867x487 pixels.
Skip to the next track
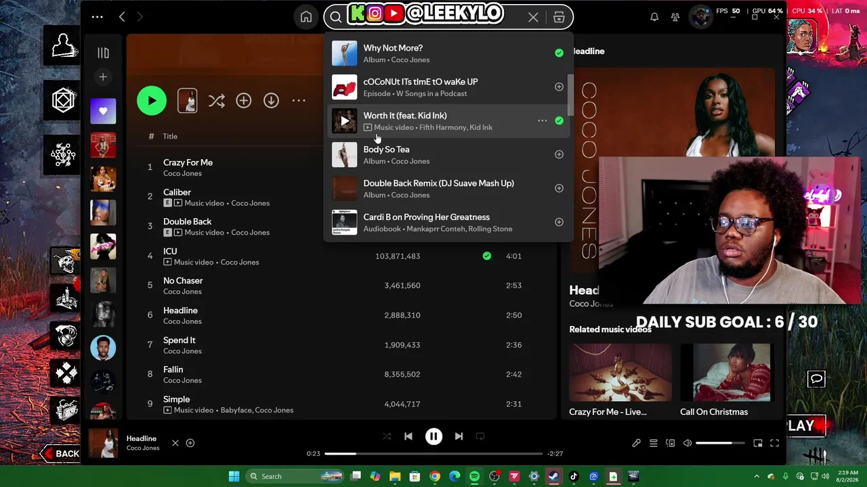click(x=459, y=436)
